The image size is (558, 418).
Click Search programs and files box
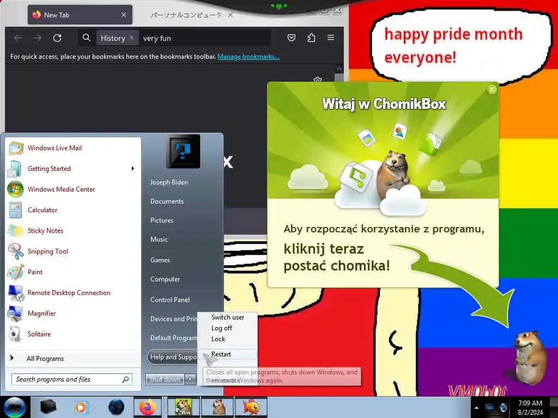pyautogui.click(x=71, y=379)
